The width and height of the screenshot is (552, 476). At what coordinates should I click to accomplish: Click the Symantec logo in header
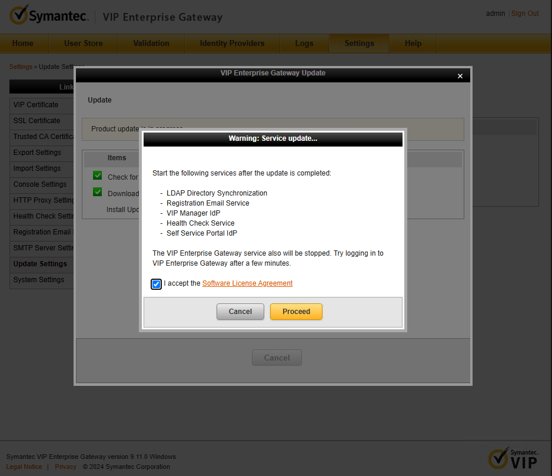coord(48,15)
